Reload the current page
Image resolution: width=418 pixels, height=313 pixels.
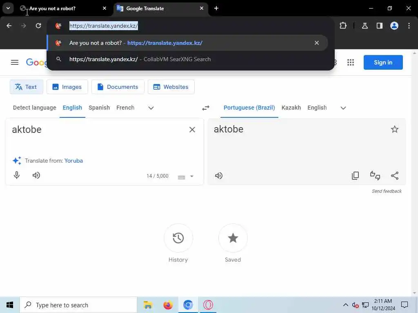coord(38,26)
